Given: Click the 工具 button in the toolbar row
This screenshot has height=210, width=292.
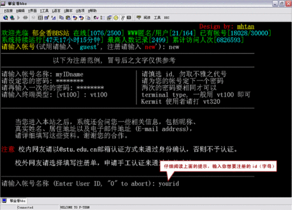Looking at the screenshot, I should coord(157,17).
